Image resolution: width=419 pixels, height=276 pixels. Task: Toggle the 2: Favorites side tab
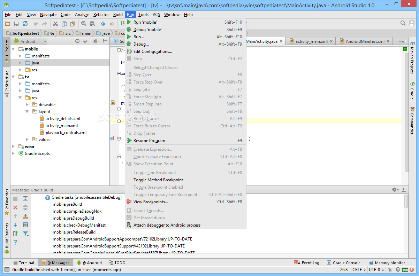pos(7,202)
